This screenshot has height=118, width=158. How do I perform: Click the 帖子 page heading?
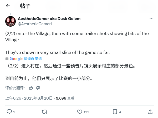[x=25, y=6]
